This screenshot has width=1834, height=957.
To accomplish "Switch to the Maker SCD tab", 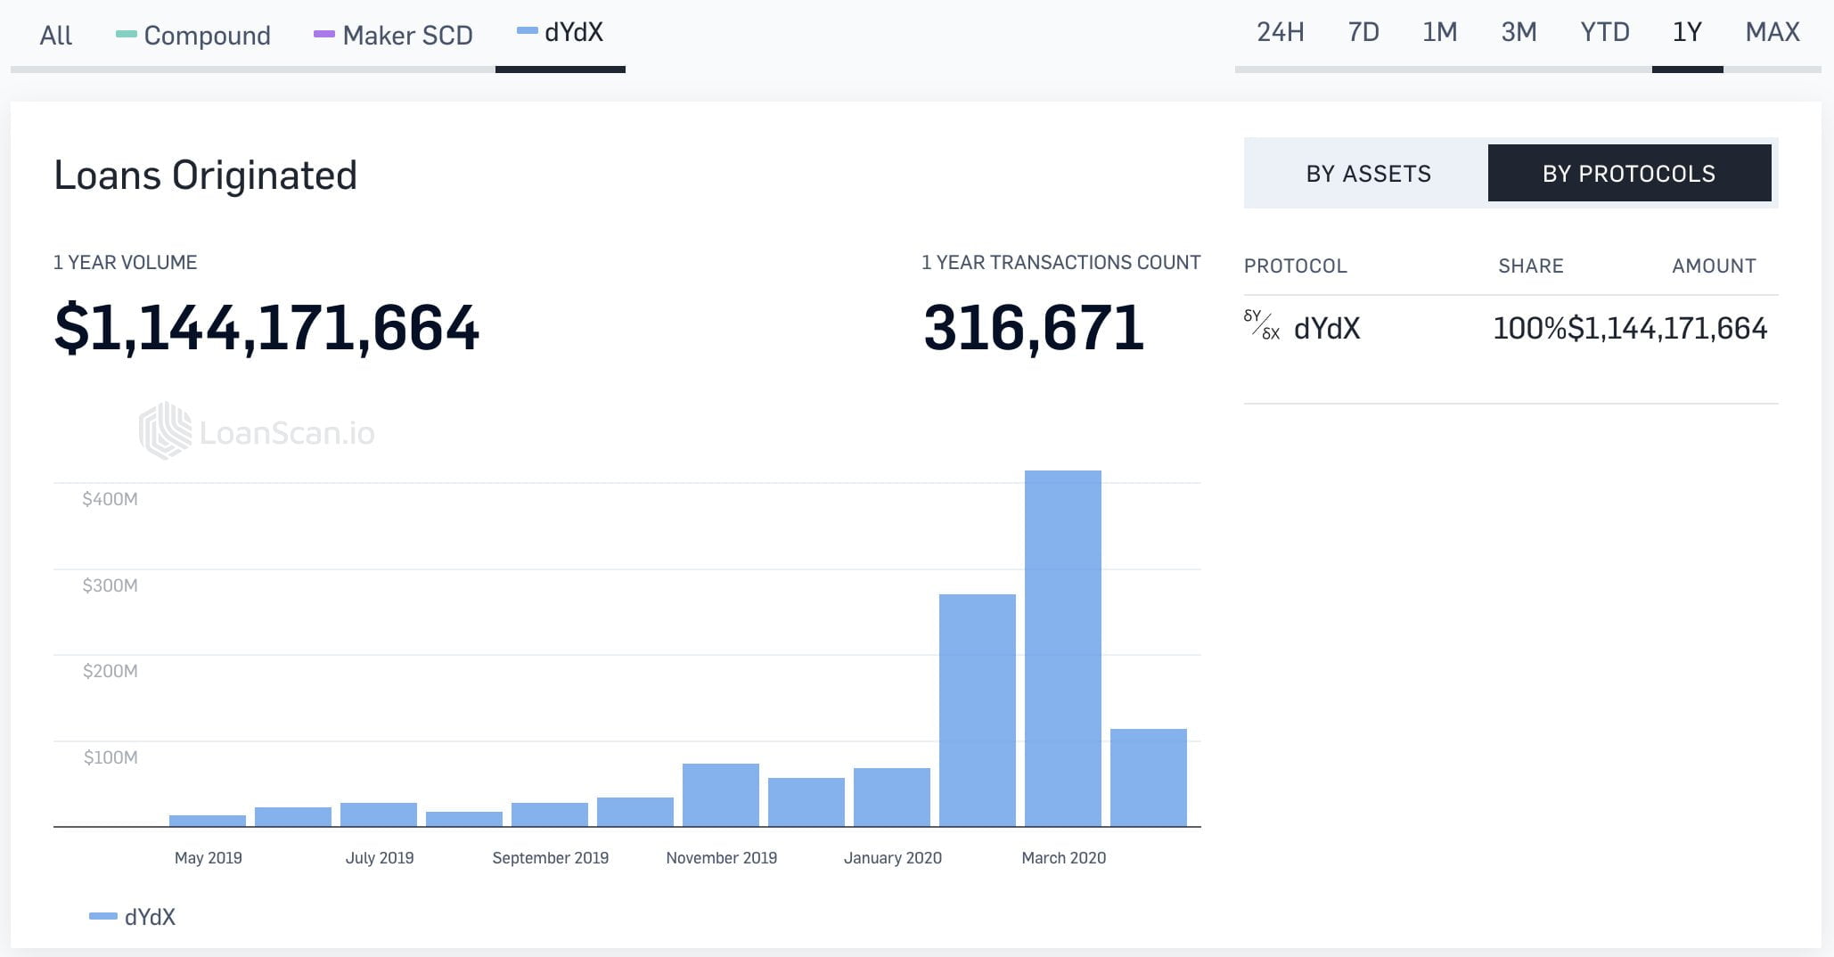I will (x=394, y=36).
